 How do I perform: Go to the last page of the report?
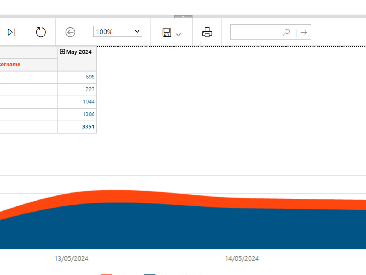pos(12,32)
